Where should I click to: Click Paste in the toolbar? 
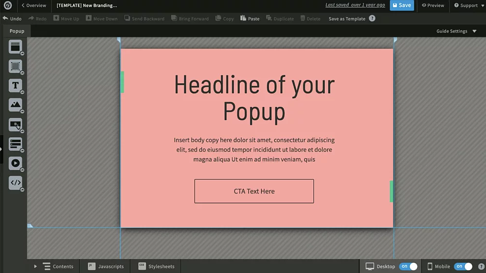click(x=250, y=18)
